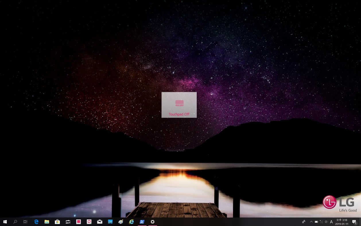Open the pinned LG update tool with circular arrows
This screenshot has height=226, width=361.
pyautogui.click(x=88, y=222)
